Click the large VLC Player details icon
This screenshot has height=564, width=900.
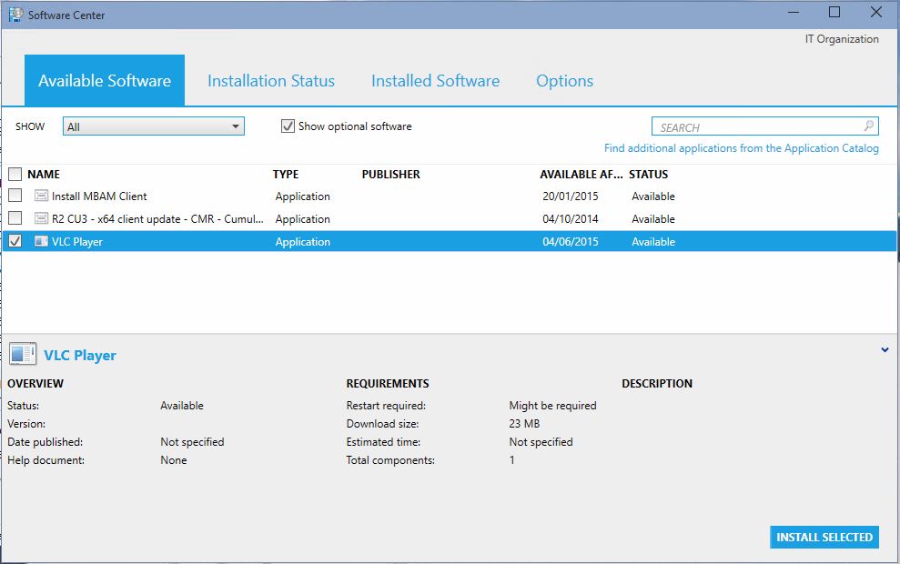[x=21, y=355]
